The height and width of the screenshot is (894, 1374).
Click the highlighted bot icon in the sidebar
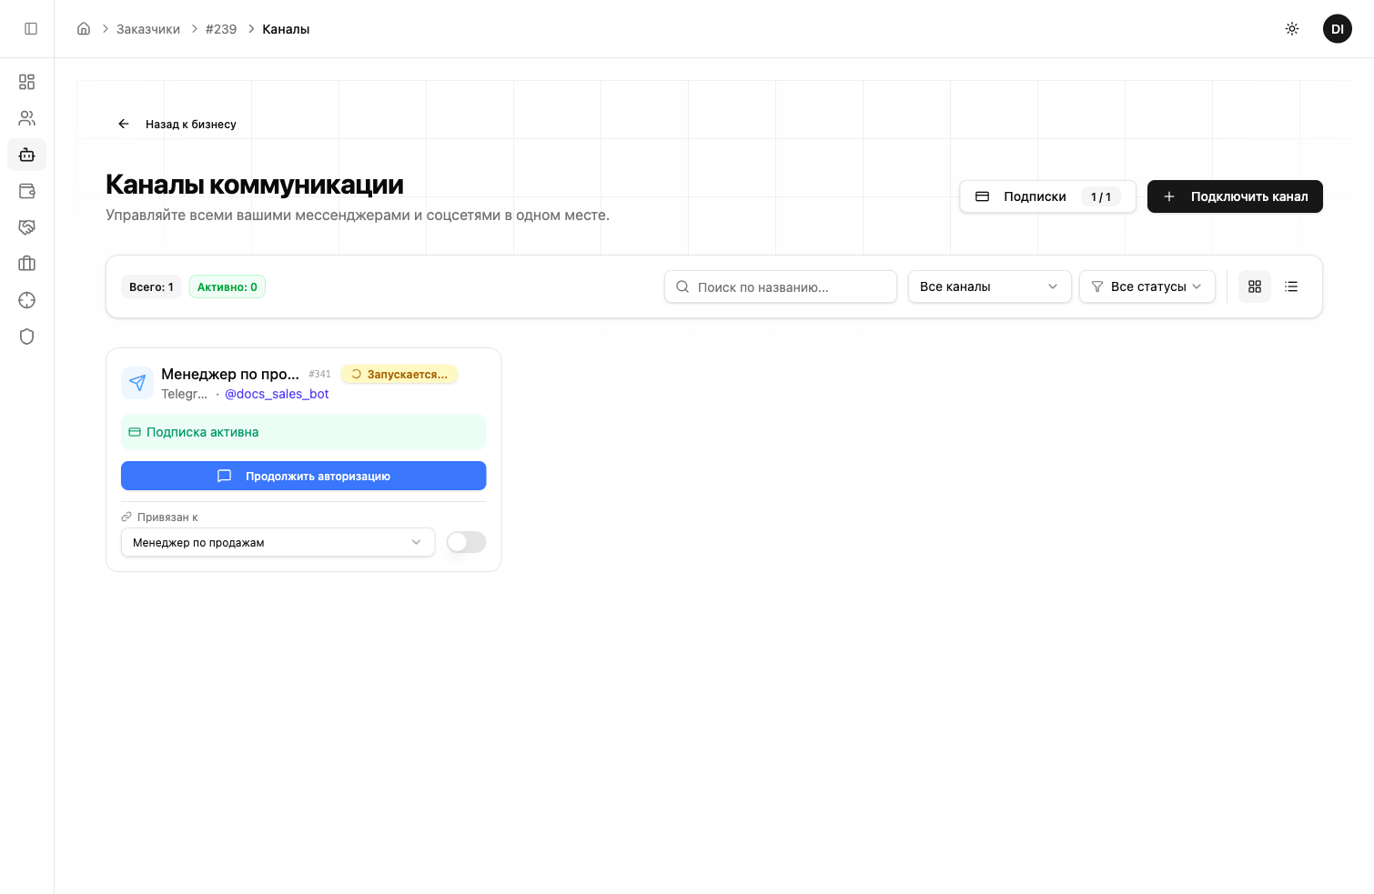(26, 155)
